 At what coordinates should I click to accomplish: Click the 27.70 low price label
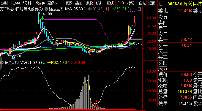tap(16, 56)
